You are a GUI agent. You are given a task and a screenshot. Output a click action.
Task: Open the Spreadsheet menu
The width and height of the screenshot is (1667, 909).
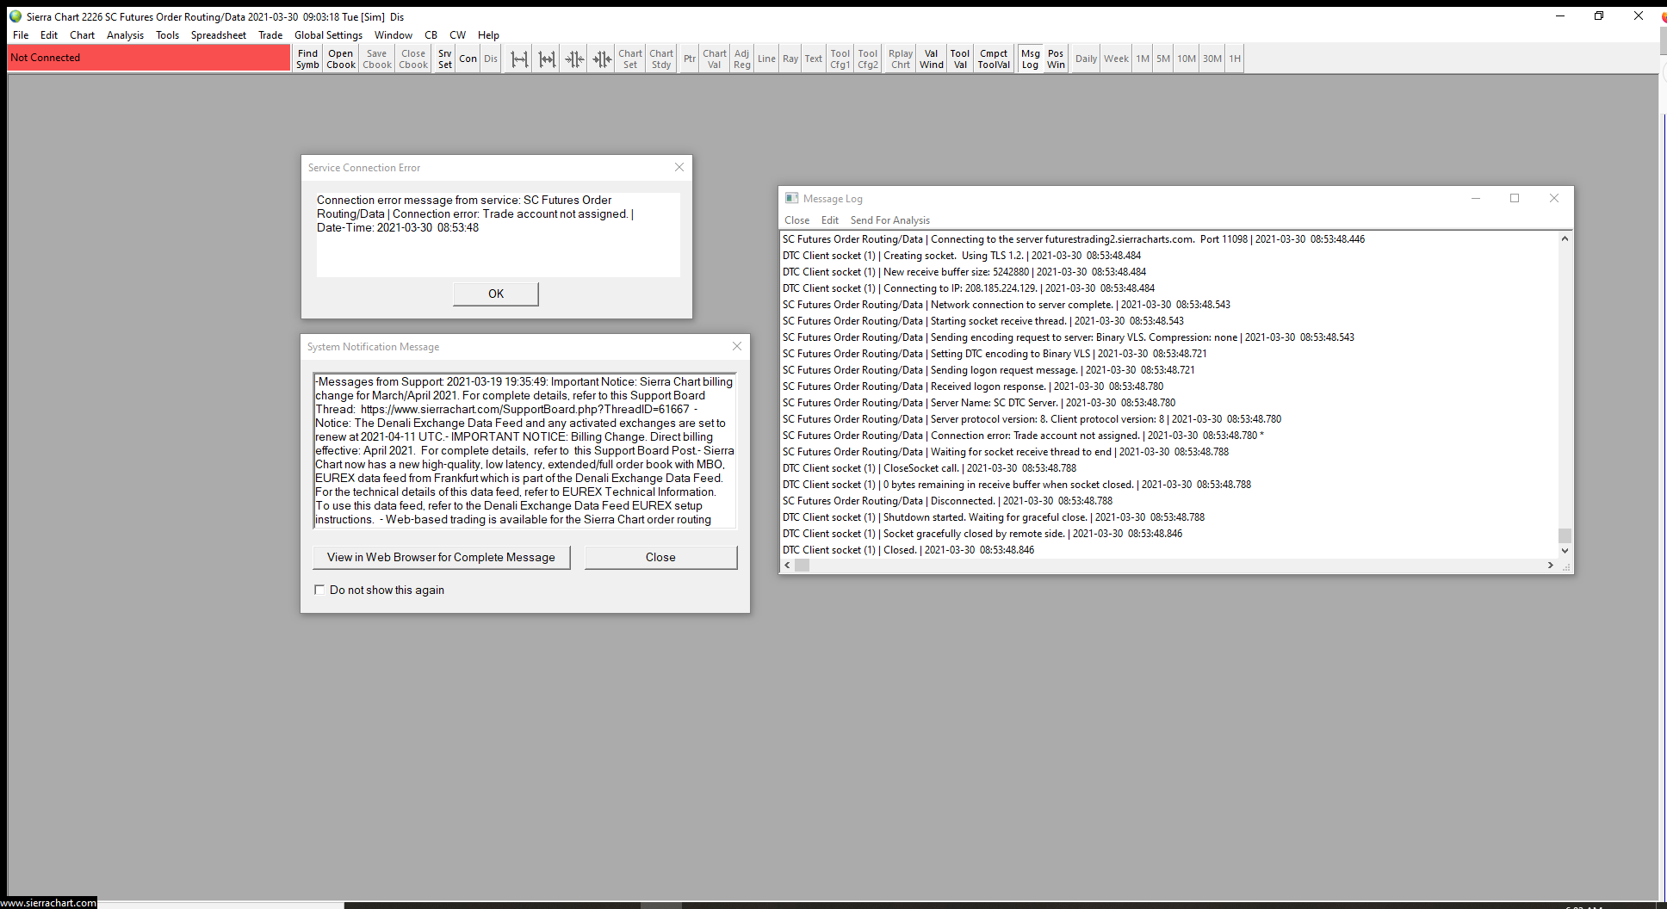tap(219, 35)
